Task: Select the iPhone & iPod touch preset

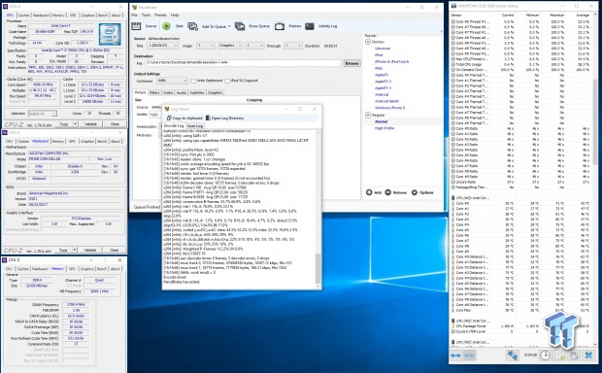Action: (391, 61)
